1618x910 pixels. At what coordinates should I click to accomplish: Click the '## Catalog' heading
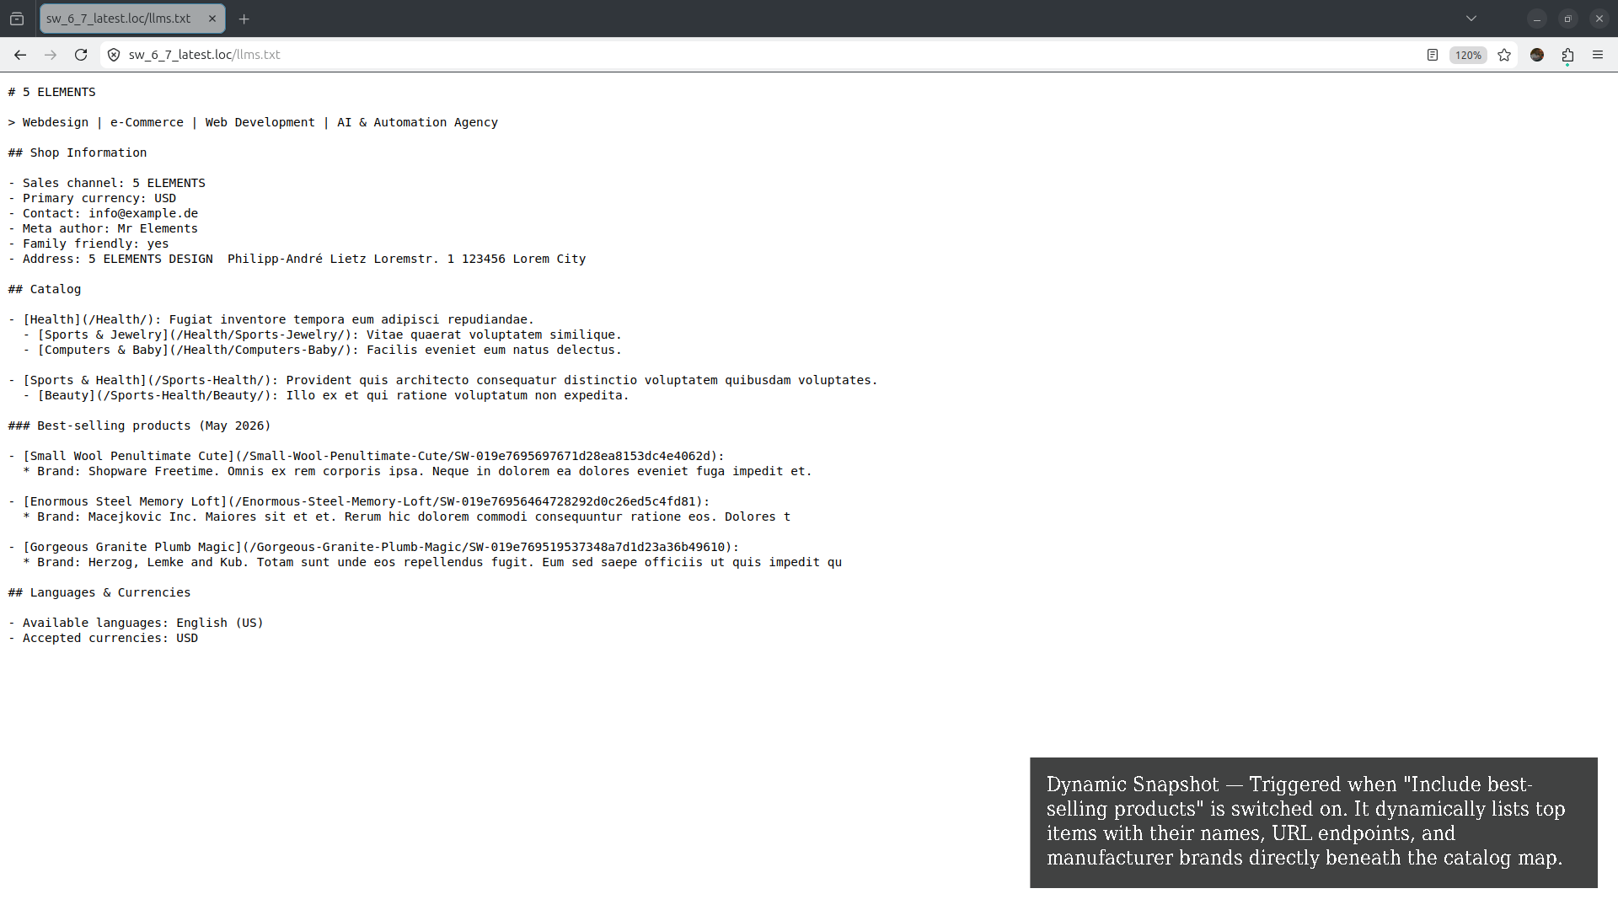(45, 289)
